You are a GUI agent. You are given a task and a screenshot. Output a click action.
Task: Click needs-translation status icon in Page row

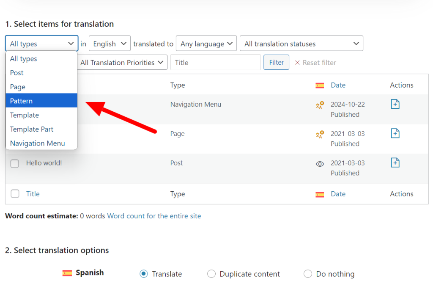point(320,134)
